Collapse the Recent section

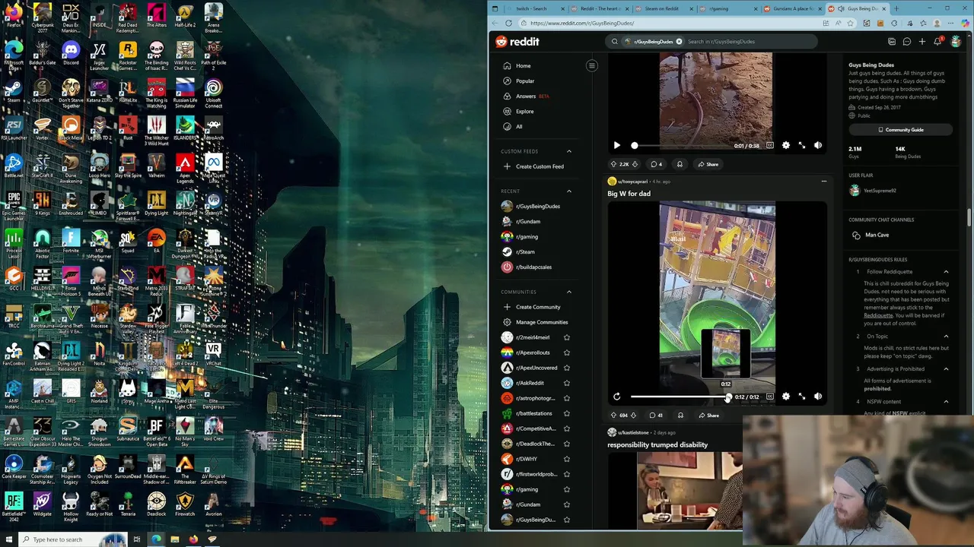pyautogui.click(x=569, y=191)
